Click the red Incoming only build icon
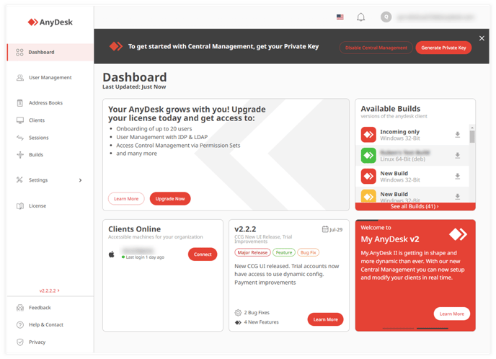This screenshot has width=496, height=359. [x=368, y=135]
